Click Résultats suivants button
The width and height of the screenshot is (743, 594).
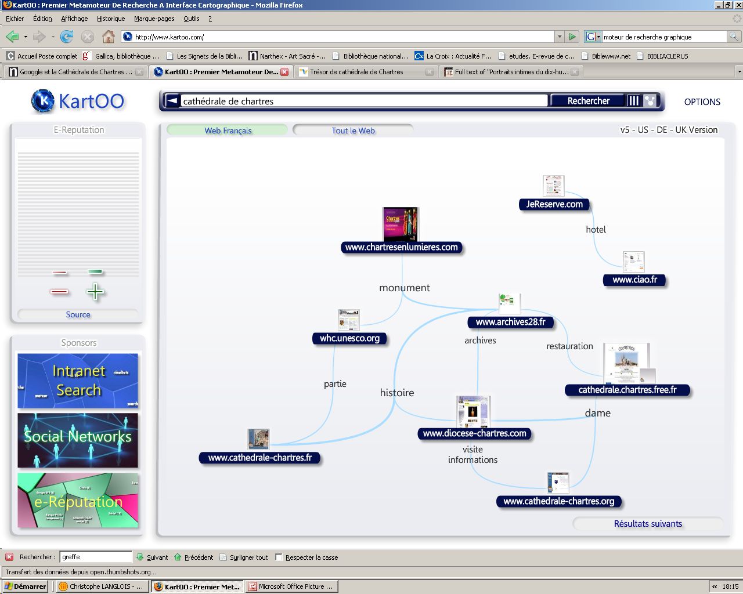648,524
